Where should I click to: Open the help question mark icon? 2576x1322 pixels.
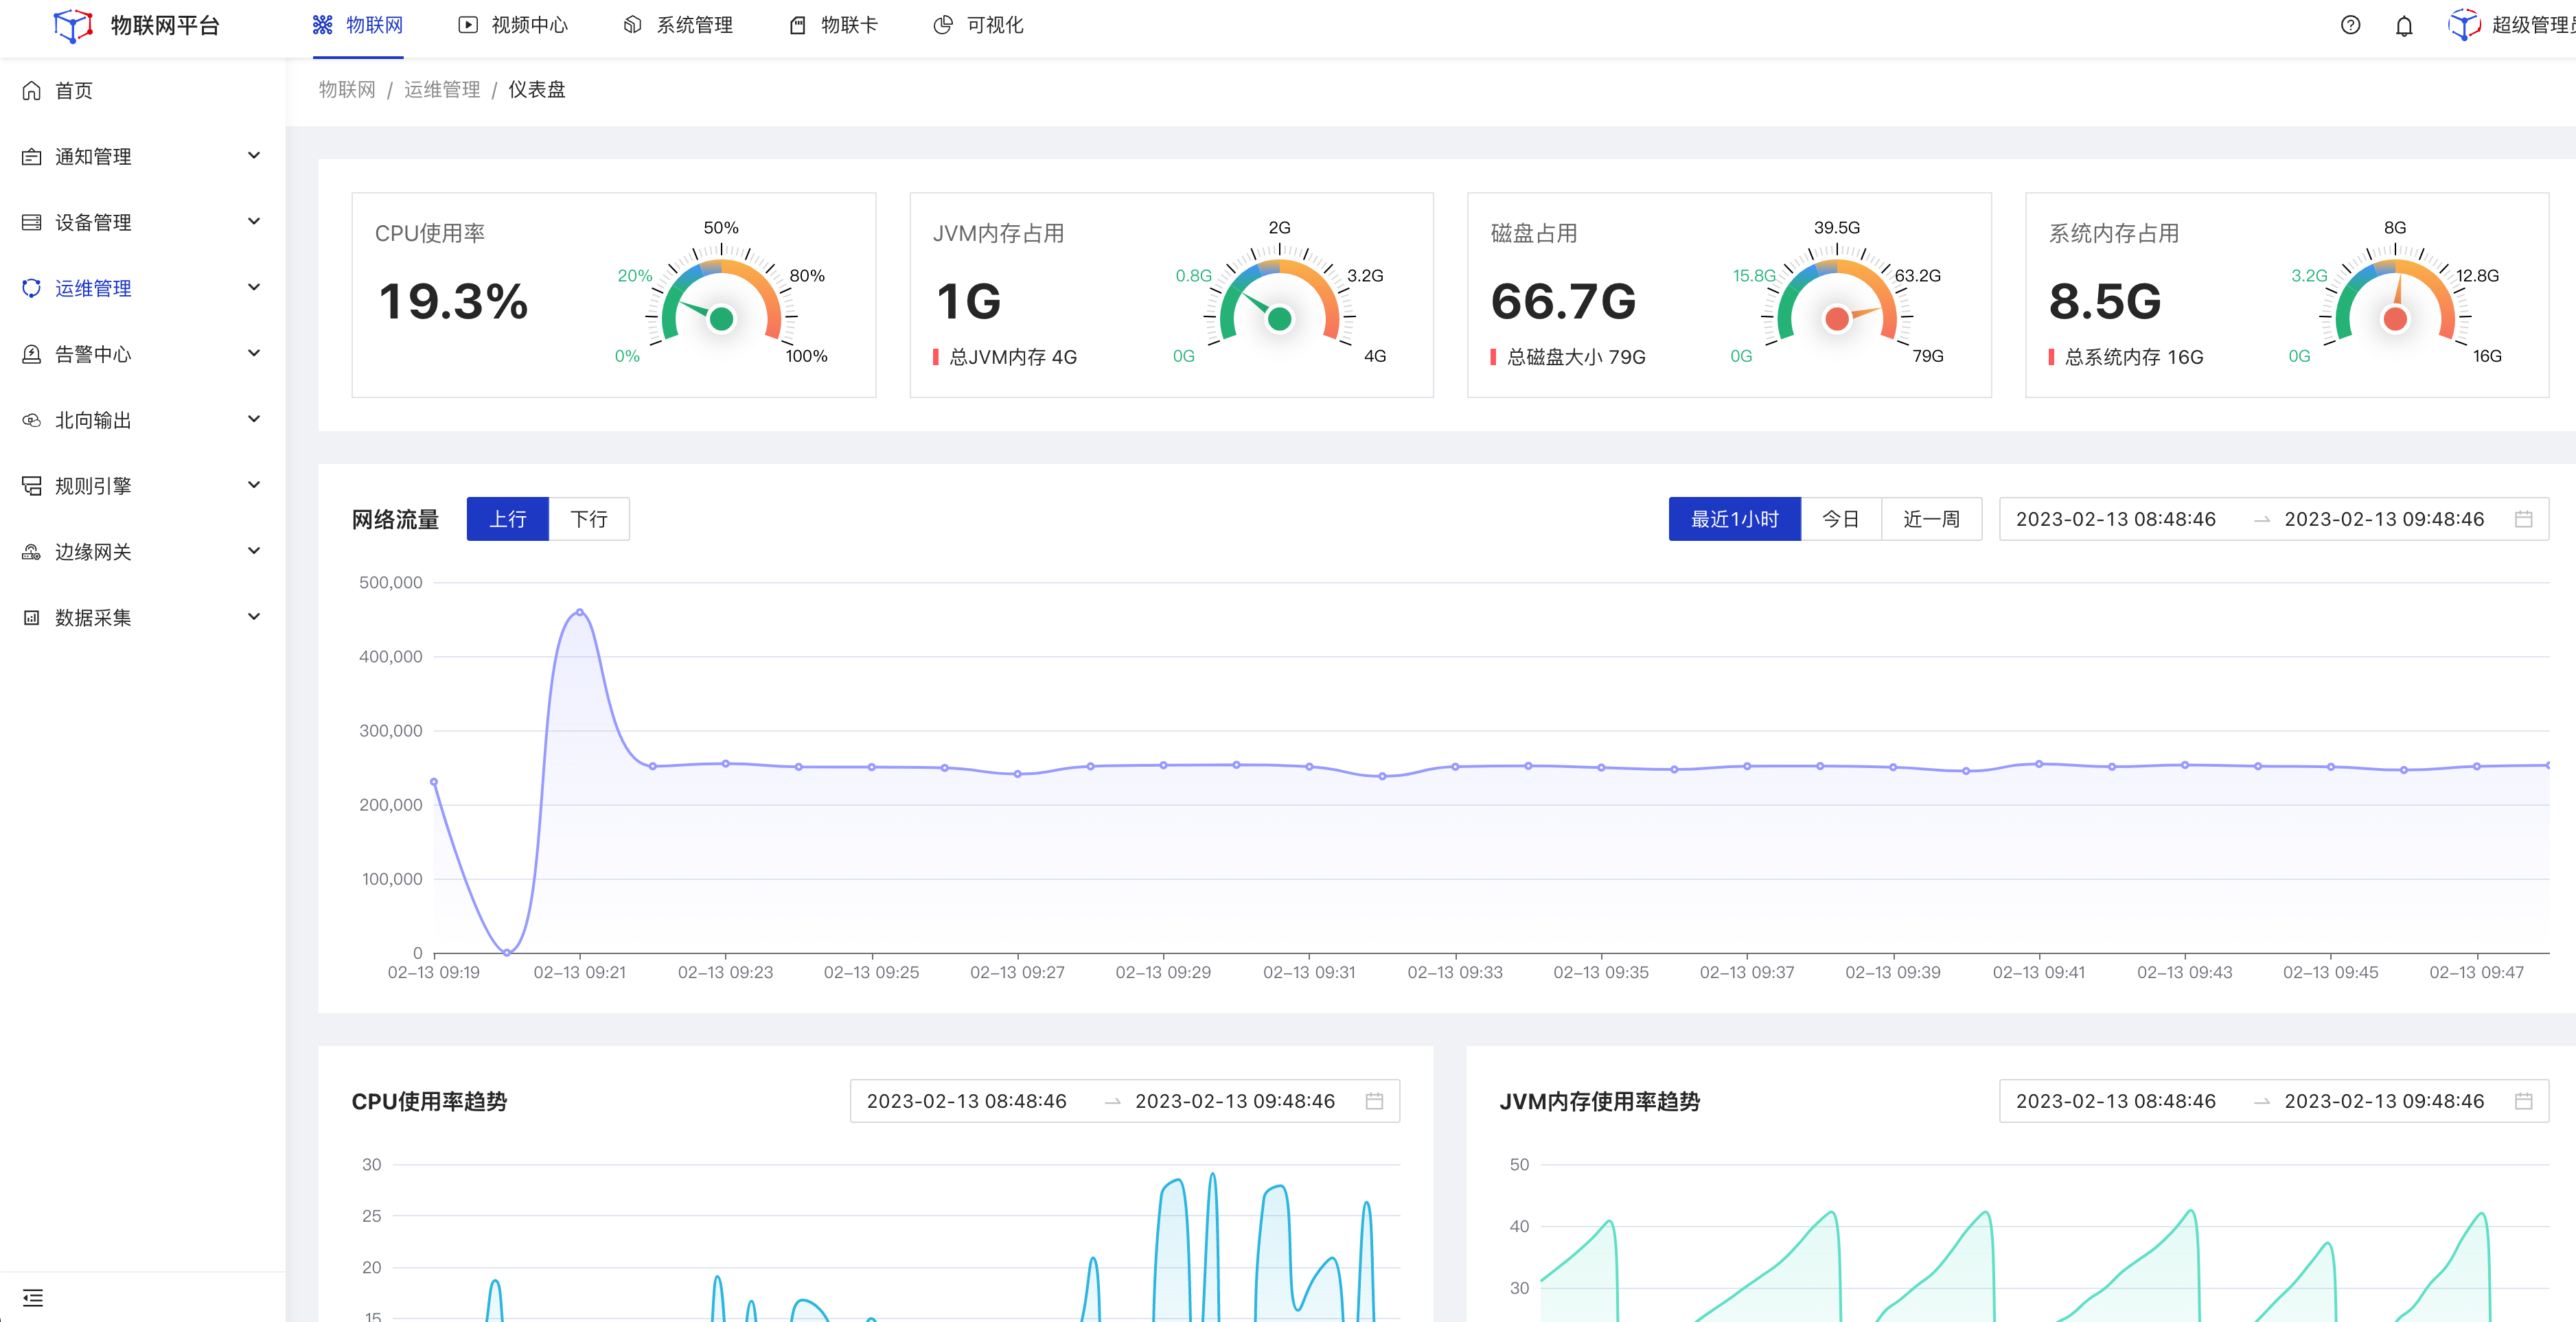pyautogui.click(x=2350, y=26)
